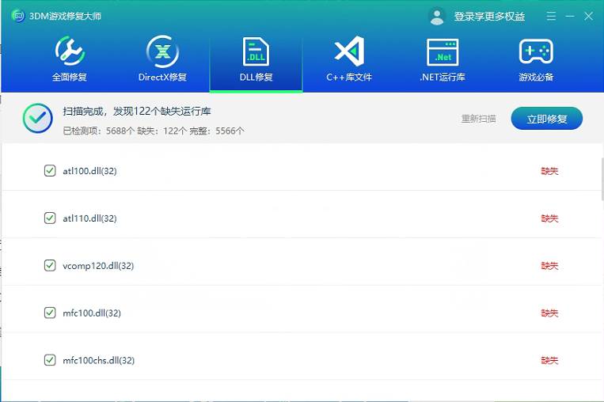The image size is (604, 402).
Task: Open the .NET运行库 window icon
Action: tap(443, 52)
